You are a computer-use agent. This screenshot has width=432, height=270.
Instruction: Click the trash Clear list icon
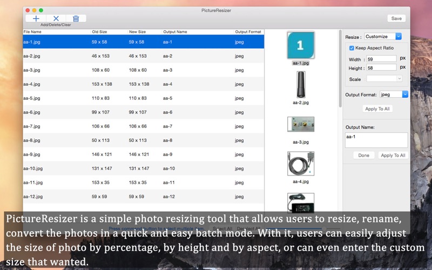[76, 18]
